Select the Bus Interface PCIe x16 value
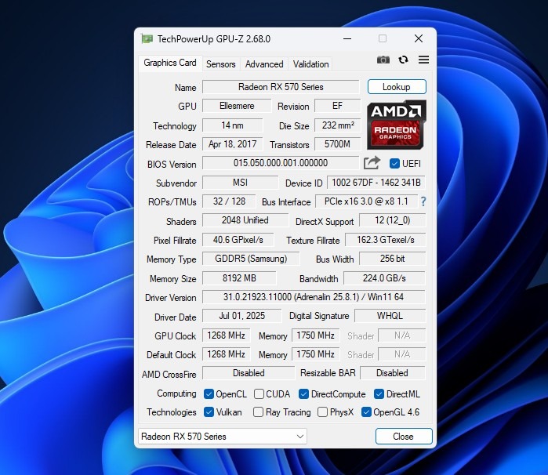The width and height of the screenshot is (548, 475). 366,201
